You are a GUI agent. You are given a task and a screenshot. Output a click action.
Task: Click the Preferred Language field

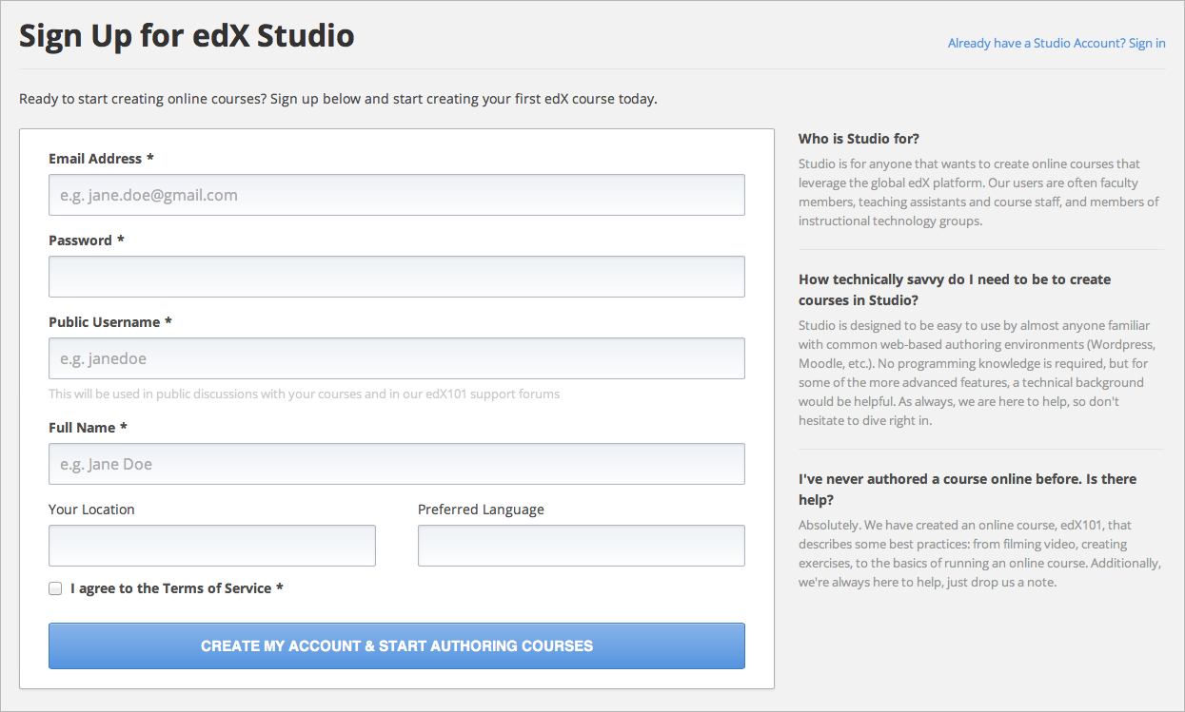(x=581, y=546)
